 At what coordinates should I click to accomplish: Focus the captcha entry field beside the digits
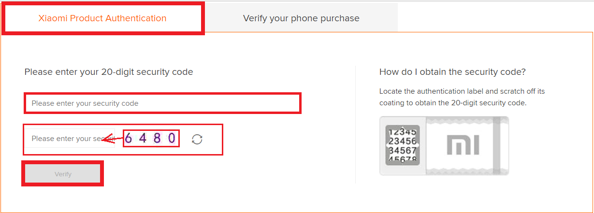click(68, 139)
